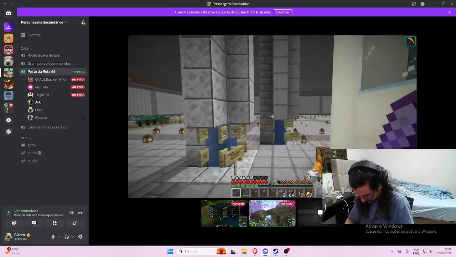Screen dimensions: 456x257
Task: Open Discord direct messages home icon
Action: (x=9, y=13)
